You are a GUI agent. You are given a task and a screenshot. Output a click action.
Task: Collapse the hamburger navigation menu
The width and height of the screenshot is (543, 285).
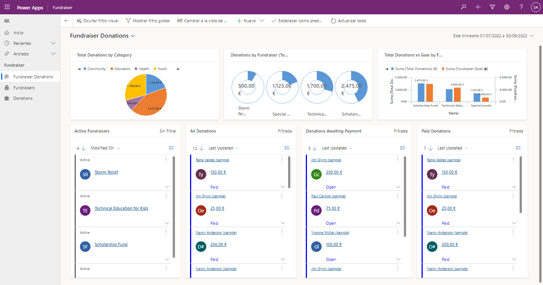click(x=7, y=21)
